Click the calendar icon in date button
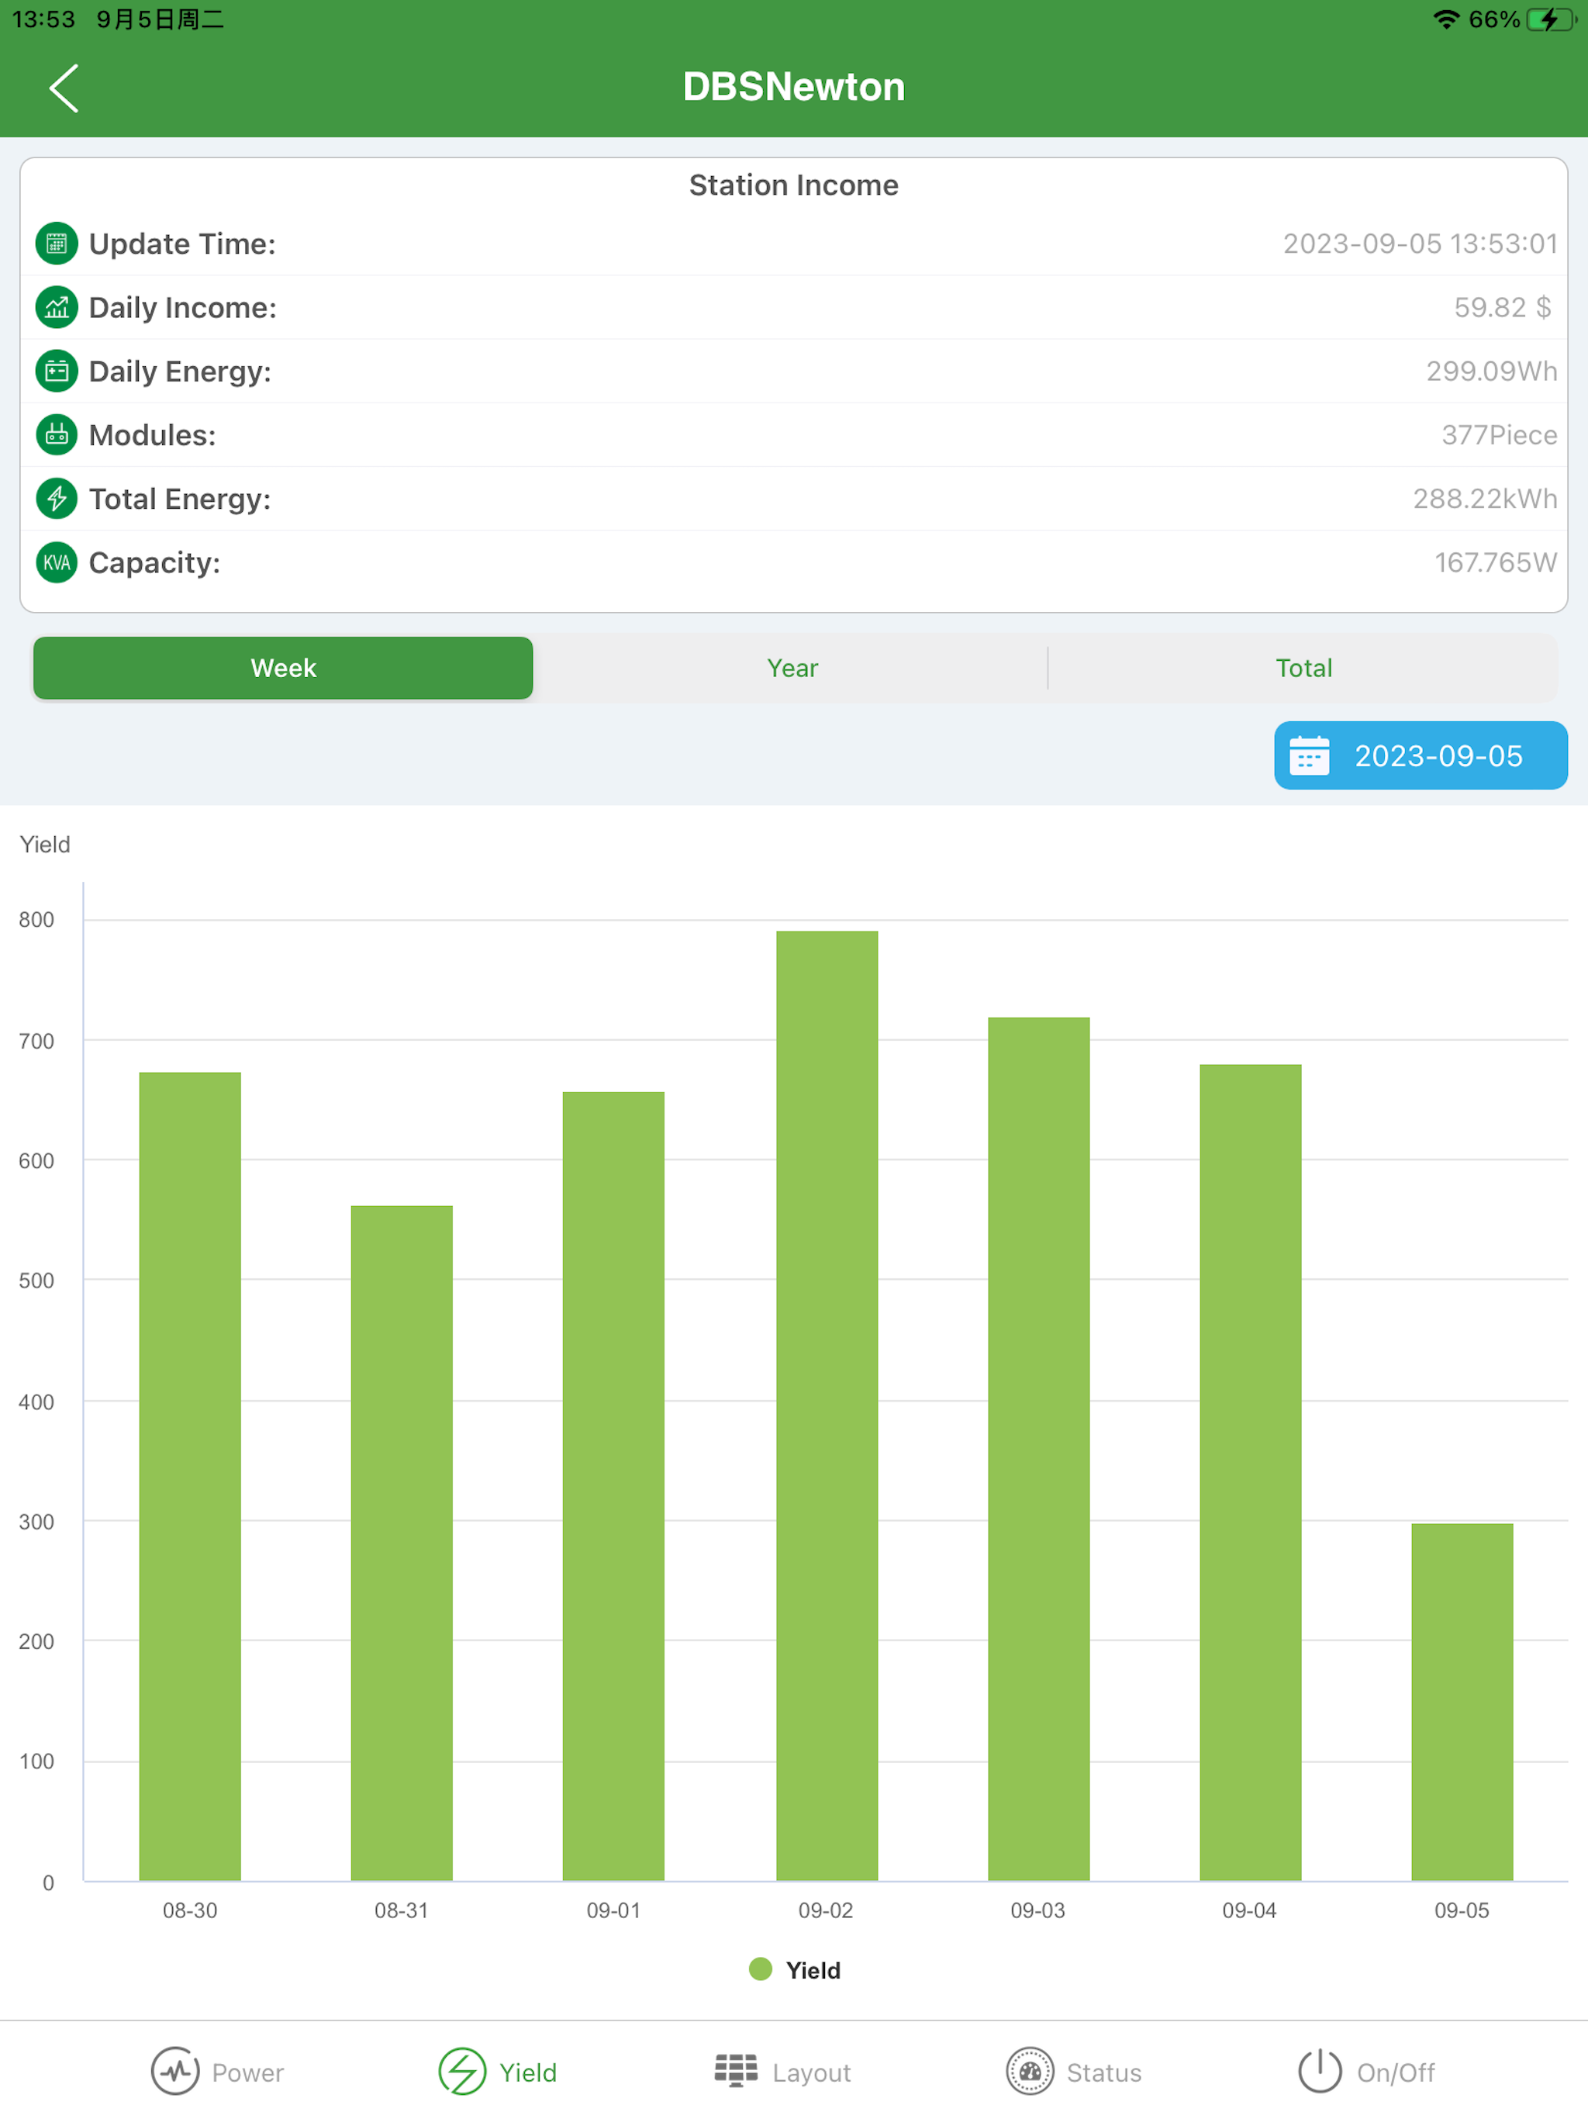Screen dimensions: 1588x2119 click(x=1308, y=755)
